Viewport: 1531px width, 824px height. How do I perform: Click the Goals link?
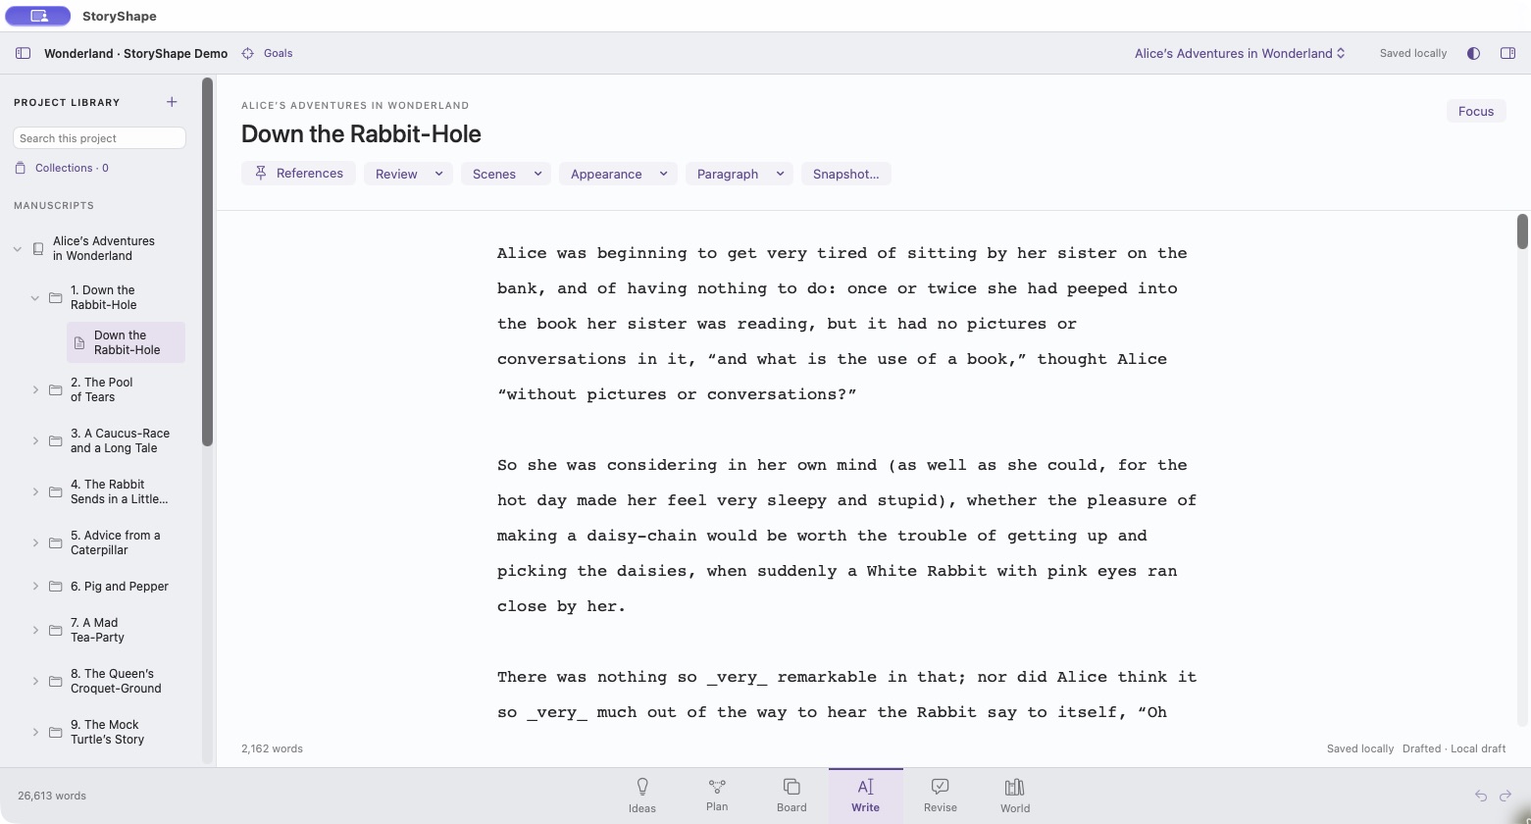[279, 53]
